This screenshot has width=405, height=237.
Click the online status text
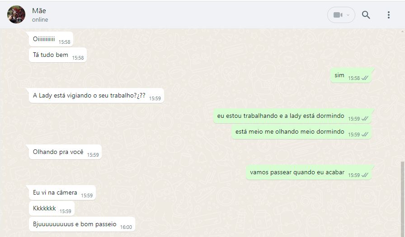click(x=40, y=19)
